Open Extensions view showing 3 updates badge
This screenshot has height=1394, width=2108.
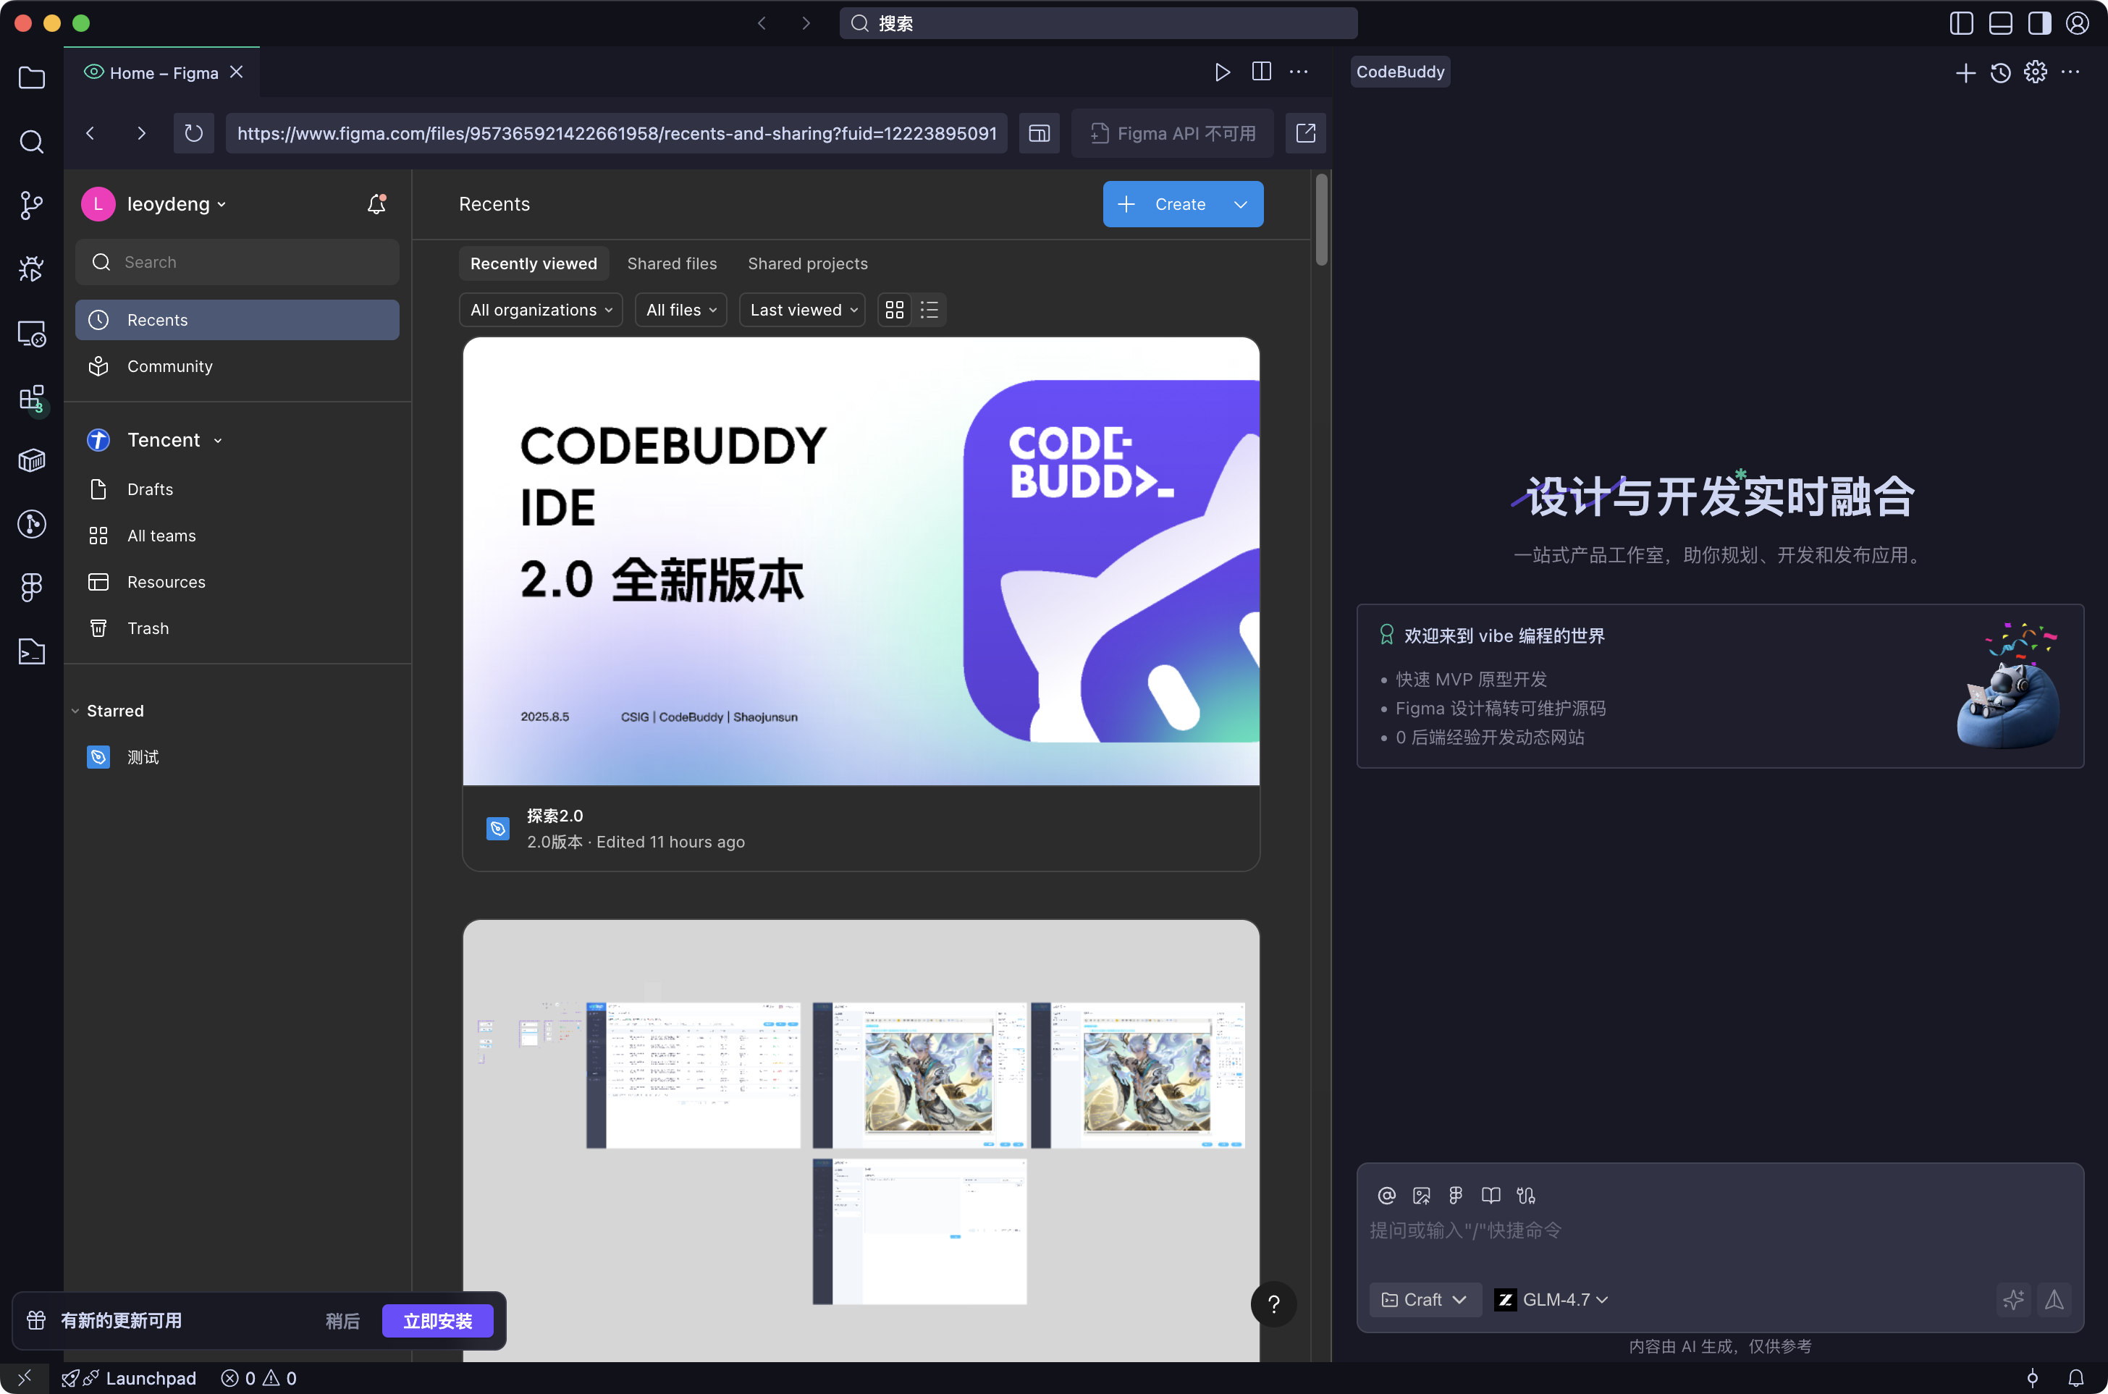click(x=31, y=400)
